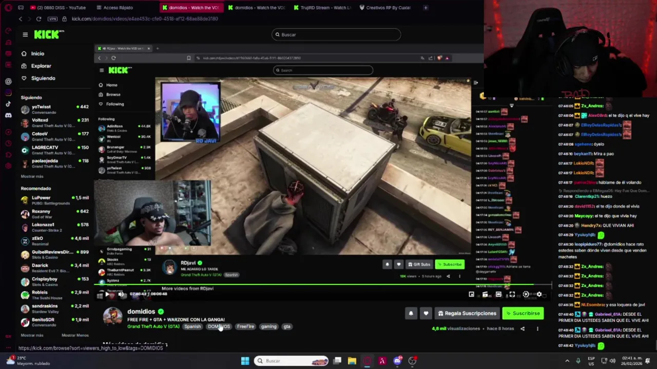Click the taskbar Buscar search box
The width and height of the screenshot is (657, 369).
coord(291,361)
